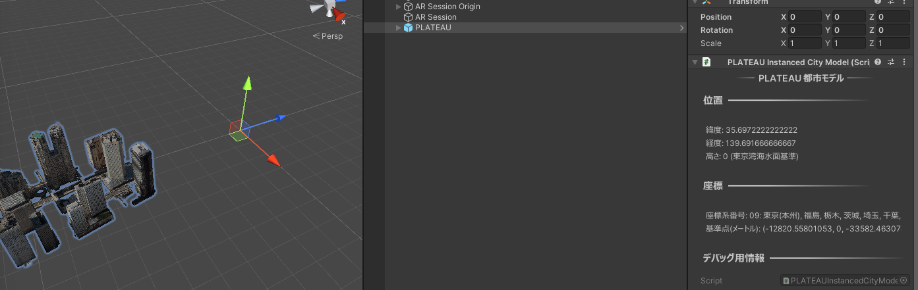Click the 緯度 35.6972222222222 latitude text
The image size is (918, 290).
(x=751, y=130)
